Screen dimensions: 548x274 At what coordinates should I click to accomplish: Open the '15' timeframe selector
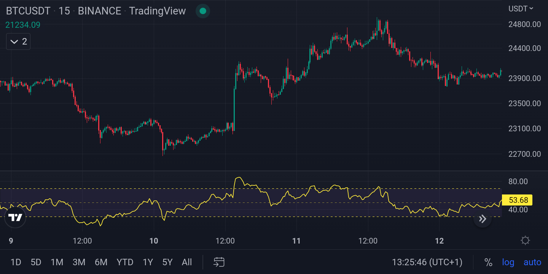coord(64,11)
